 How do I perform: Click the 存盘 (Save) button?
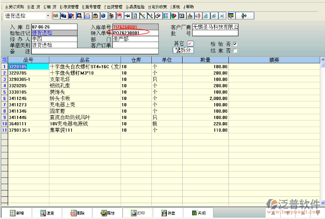168,213
